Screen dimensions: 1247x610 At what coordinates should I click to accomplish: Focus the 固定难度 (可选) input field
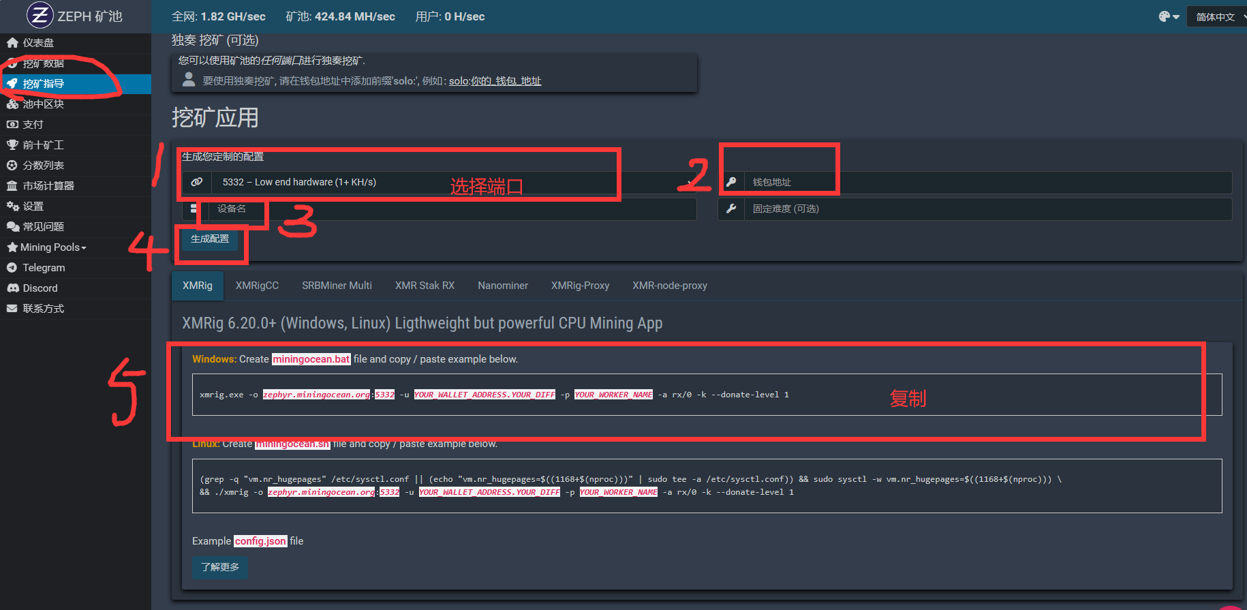tap(988, 209)
